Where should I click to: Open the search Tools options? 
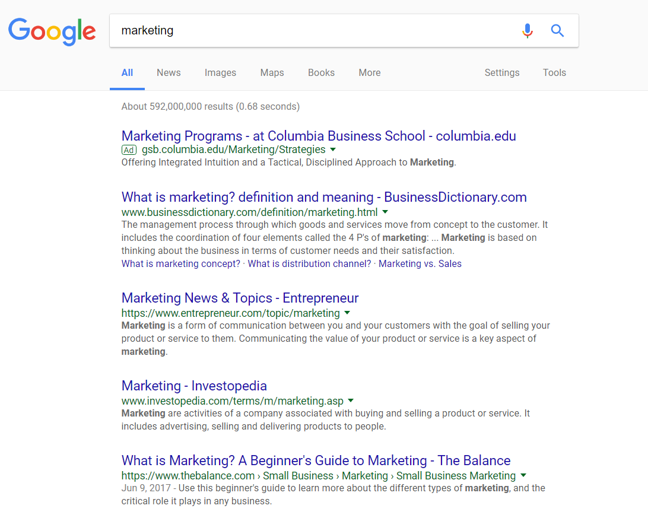(554, 73)
